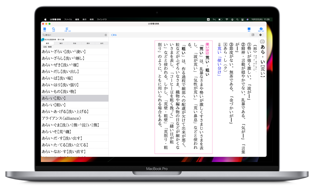Viewport: 314px width, 188px height.
Task: Open the 付録・凡例 appendix icon
Action: pyautogui.click(x=67, y=29)
